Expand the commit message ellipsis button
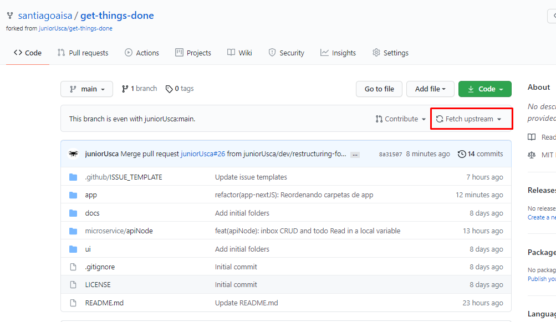Image resolution: width=556 pixels, height=322 pixels. (x=355, y=155)
